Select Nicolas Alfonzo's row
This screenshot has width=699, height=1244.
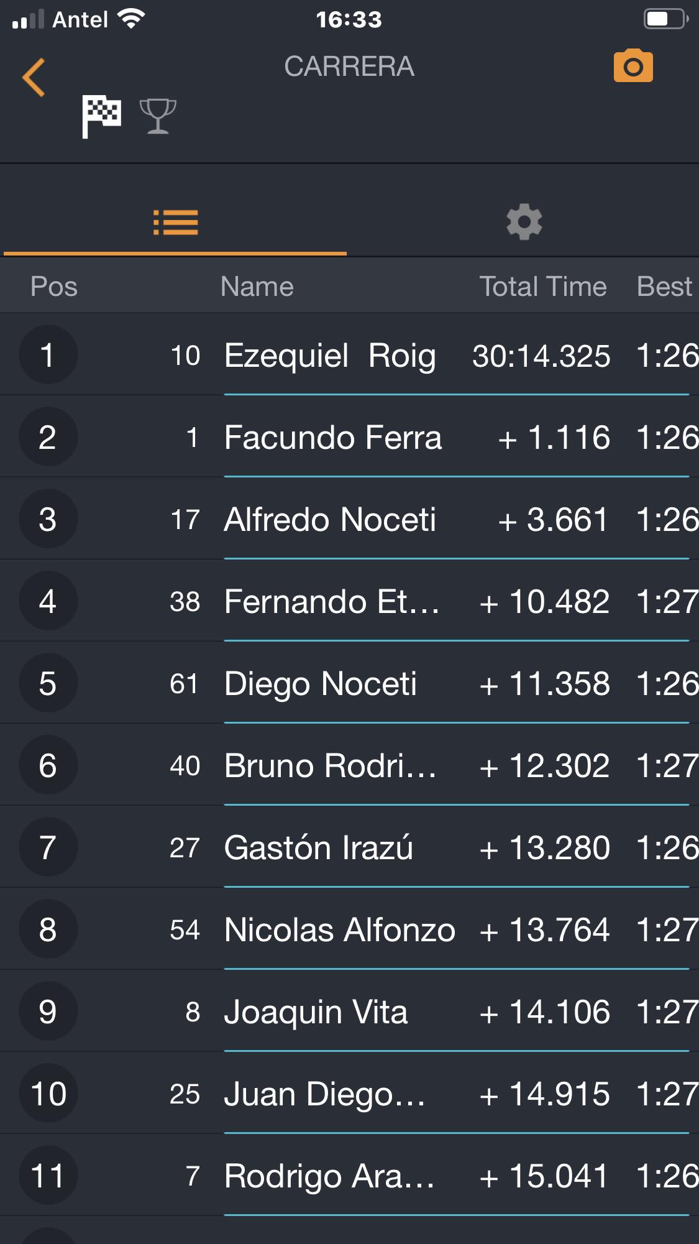pos(349,929)
